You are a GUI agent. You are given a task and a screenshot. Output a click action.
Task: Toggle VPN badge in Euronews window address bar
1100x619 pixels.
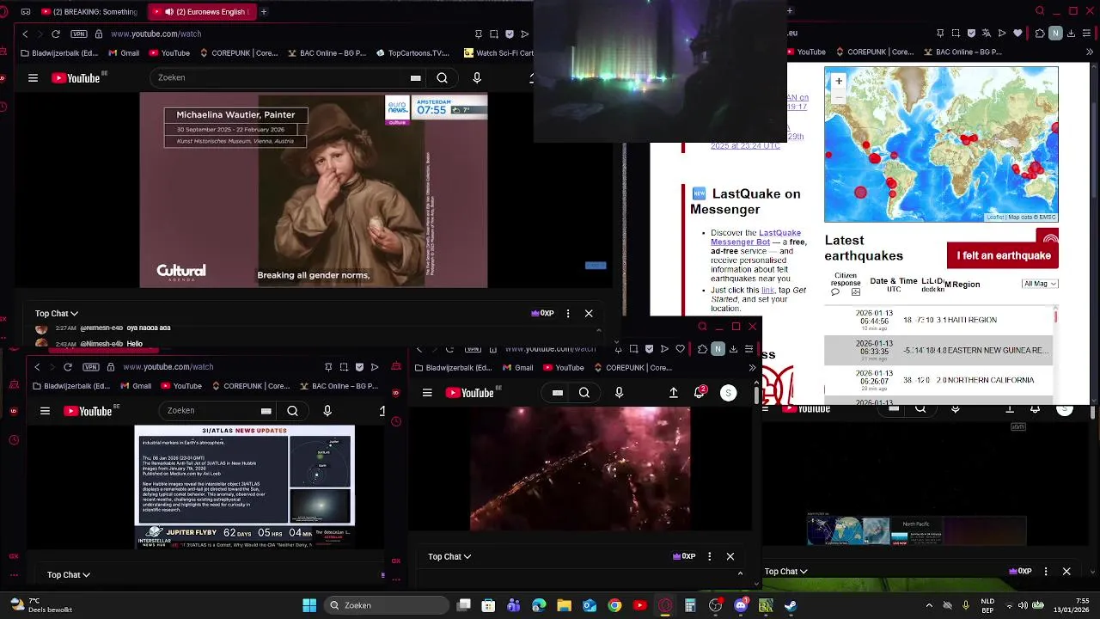coord(79,34)
